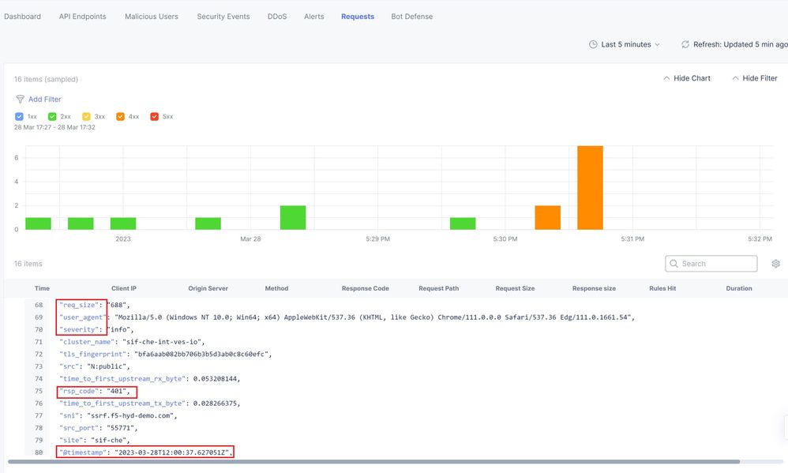Collapse filters using Hide Filter
This screenshot has height=473, width=788.
click(754, 78)
